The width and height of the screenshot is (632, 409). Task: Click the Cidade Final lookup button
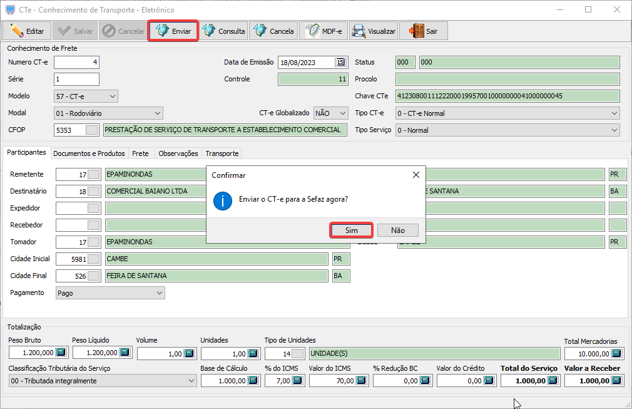(x=93, y=276)
